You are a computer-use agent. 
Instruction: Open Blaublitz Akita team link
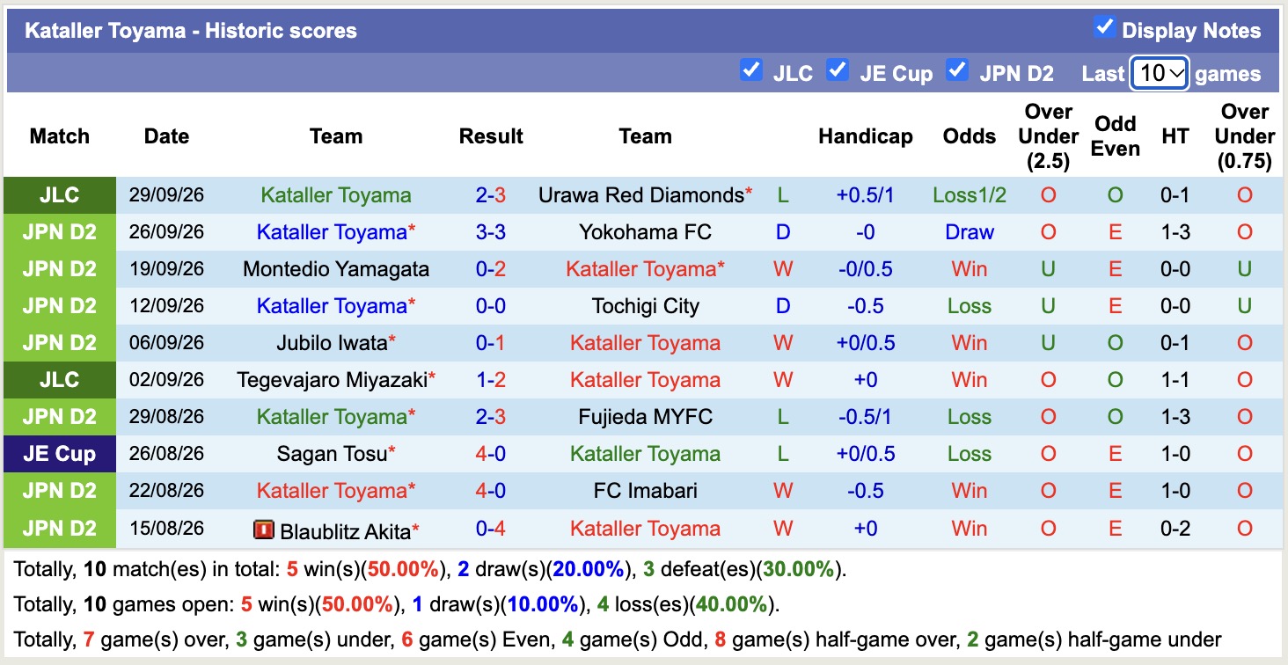point(345,531)
